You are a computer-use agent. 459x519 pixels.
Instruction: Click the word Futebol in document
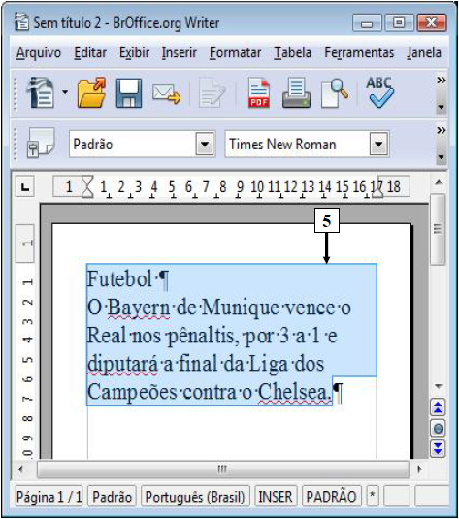point(119,278)
